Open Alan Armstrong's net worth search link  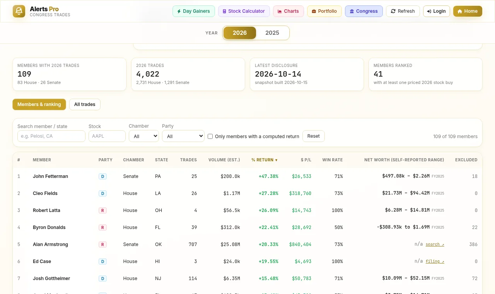(x=435, y=244)
